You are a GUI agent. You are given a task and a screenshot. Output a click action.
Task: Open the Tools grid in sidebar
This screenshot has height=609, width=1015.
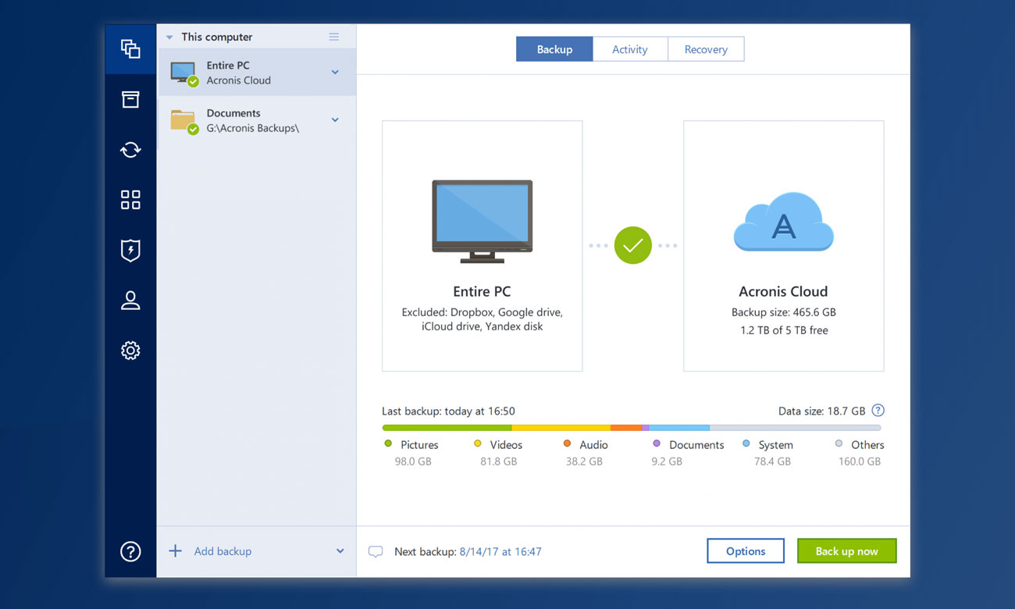pyautogui.click(x=130, y=200)
